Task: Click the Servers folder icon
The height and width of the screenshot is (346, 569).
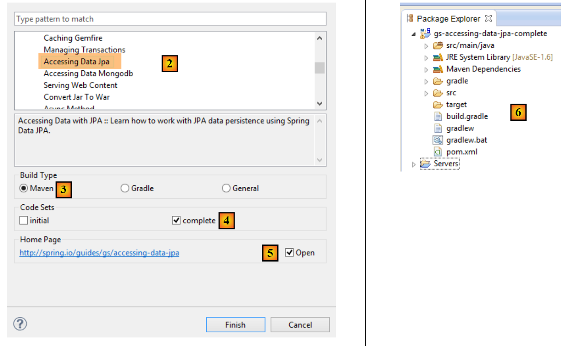Action: coord(425,164)
